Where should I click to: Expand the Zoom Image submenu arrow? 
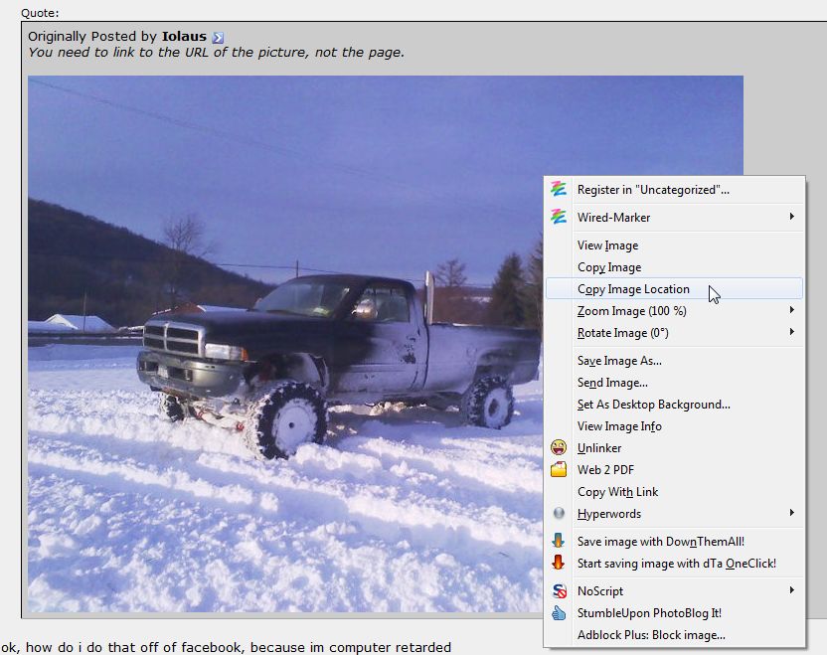pyautogui.click(x=791, y=310)
